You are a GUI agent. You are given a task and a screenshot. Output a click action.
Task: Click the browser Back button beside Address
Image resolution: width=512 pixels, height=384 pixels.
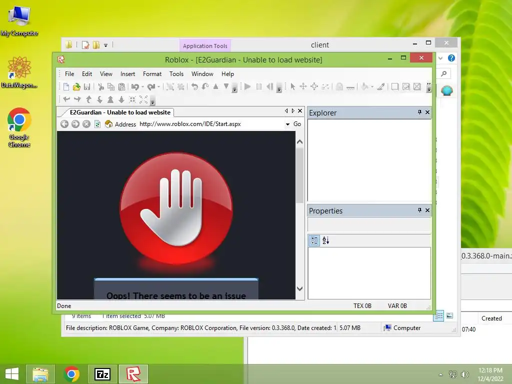pos(64,124)
